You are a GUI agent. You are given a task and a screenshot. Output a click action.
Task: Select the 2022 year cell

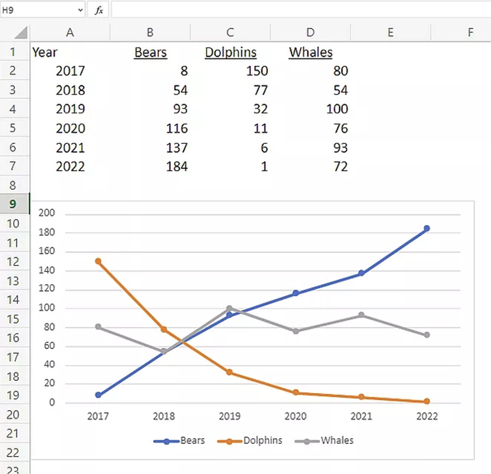[x=70, y=166]
